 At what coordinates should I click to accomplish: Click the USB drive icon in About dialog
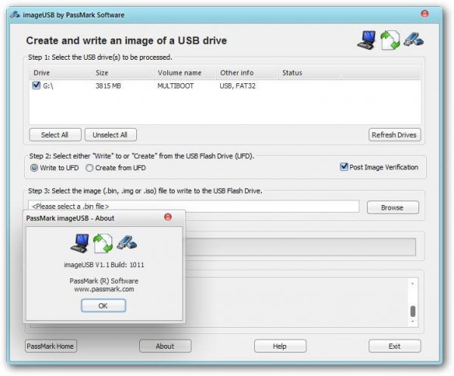pos(127,242)
